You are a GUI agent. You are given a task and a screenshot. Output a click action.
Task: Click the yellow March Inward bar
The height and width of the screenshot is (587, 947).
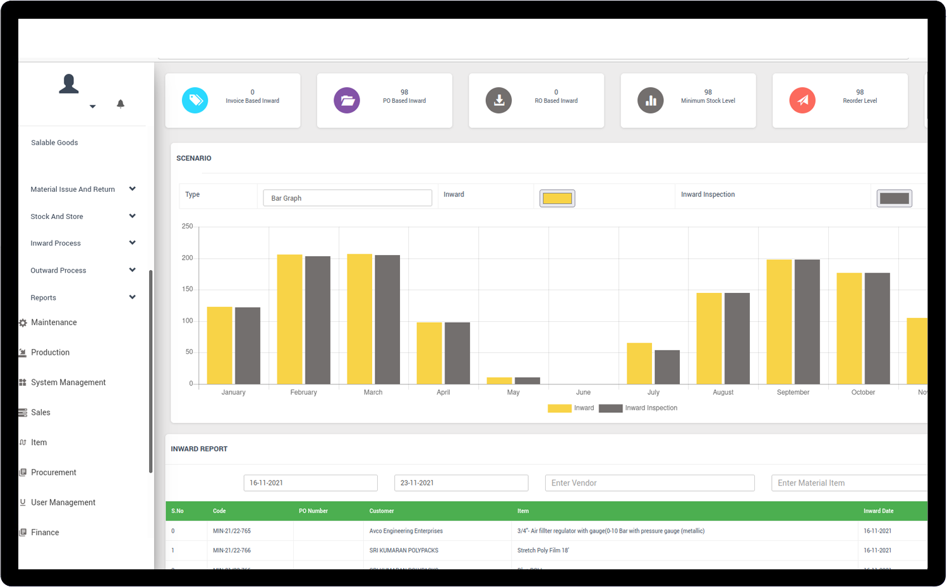tap(359, 319)
